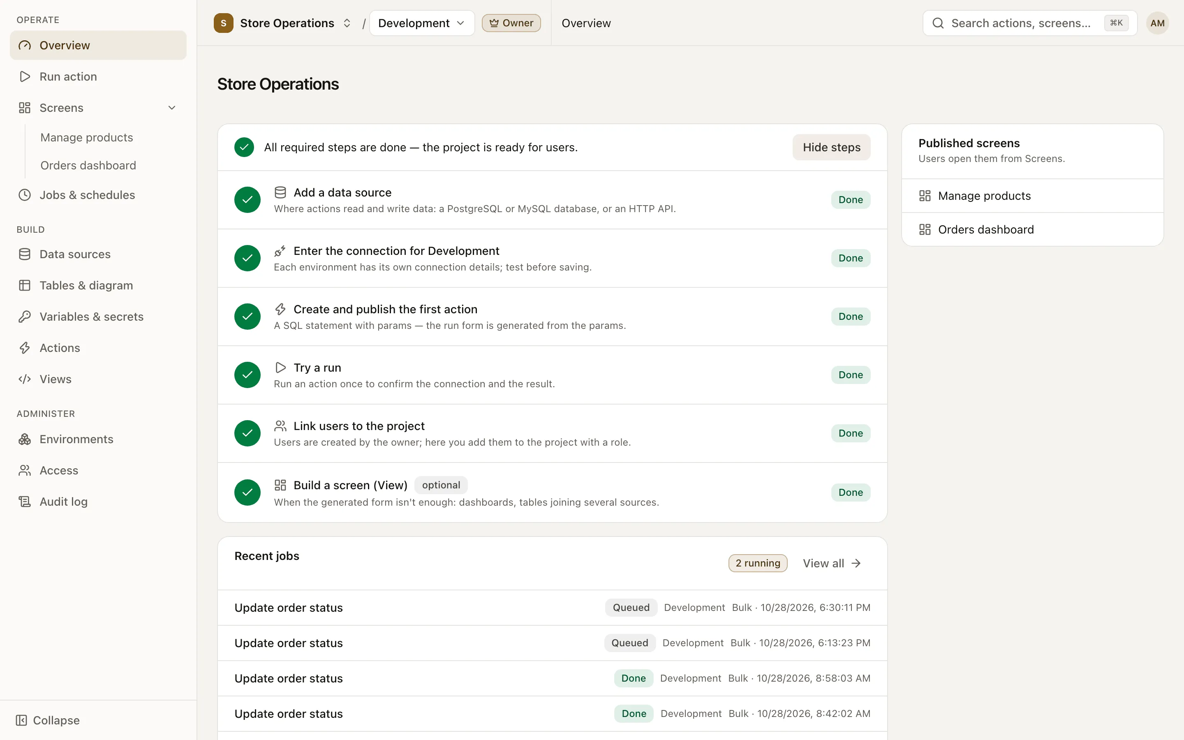The width and height of the screenshot is (1184, 740).
Task: Click the Run action play icon
Action: pyautogui.click(x=25, y=77)
